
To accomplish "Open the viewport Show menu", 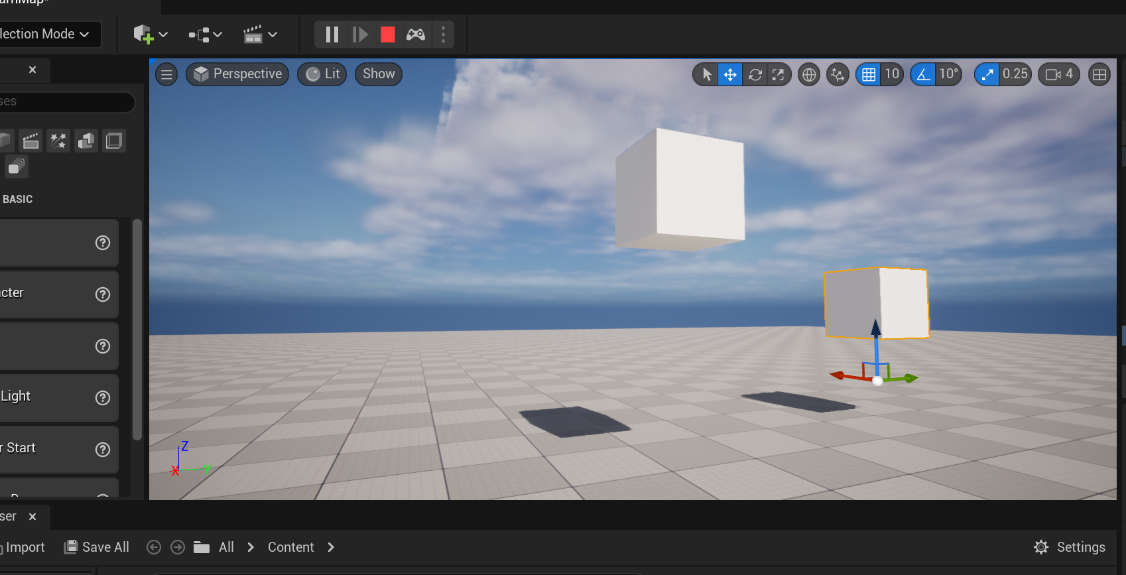I will click(x=379, y=74).
